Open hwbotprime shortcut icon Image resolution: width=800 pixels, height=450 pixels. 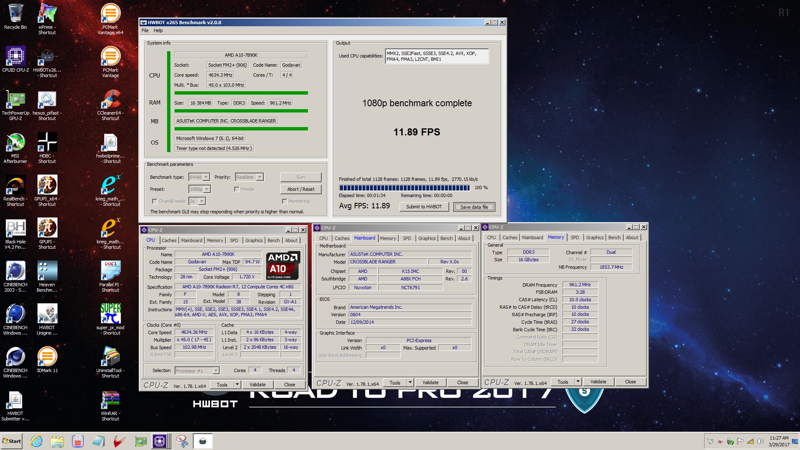pos(110,148)
